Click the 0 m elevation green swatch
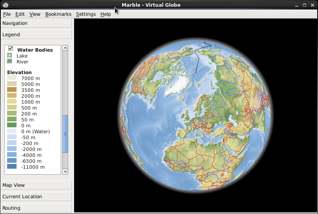 (x=12, y=126)
